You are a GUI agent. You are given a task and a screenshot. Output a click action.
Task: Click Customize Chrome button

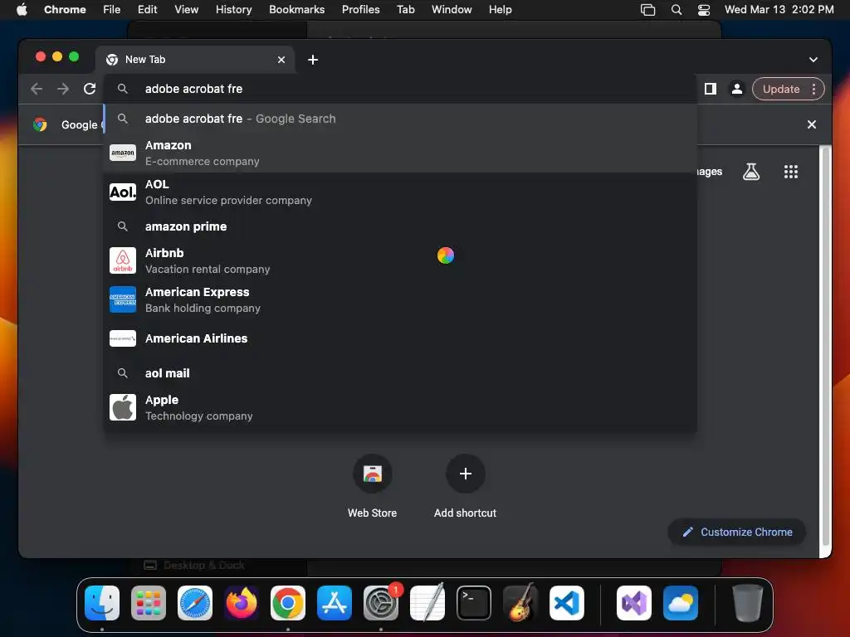737,532
